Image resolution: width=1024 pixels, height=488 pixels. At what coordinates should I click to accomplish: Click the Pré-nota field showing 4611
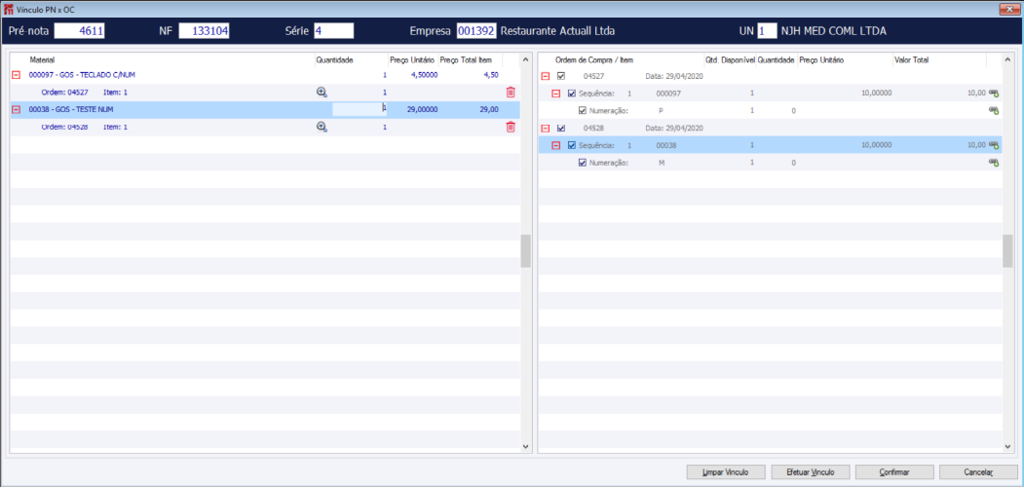tap(79, 31)
